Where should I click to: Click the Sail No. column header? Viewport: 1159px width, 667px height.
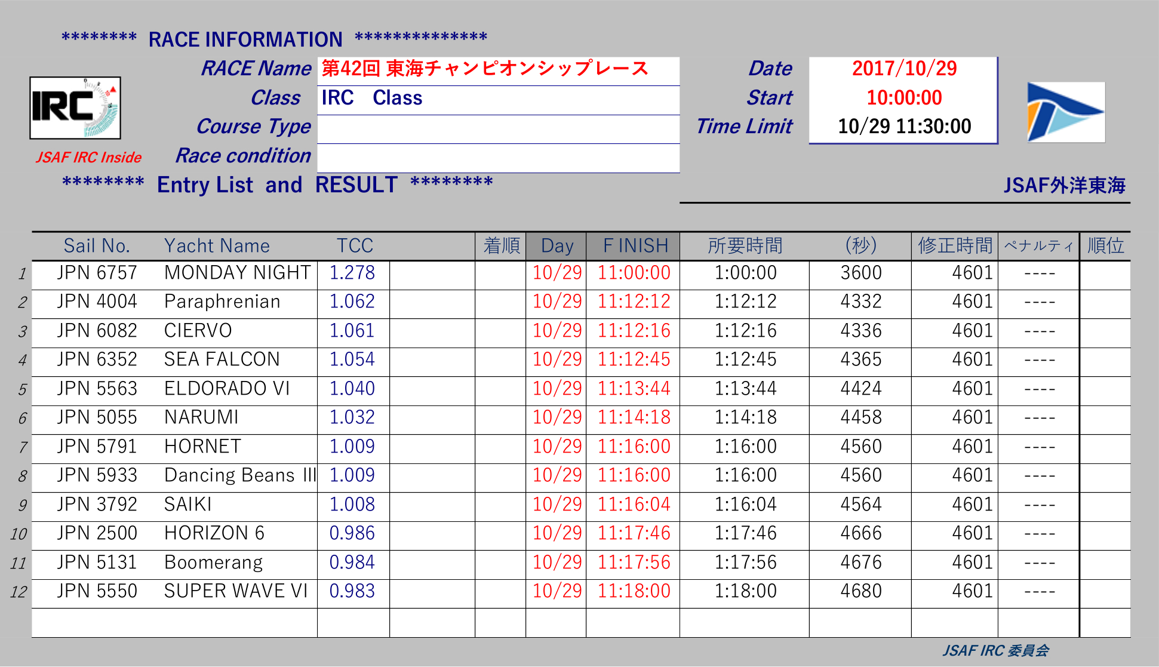tap(97, 246)
